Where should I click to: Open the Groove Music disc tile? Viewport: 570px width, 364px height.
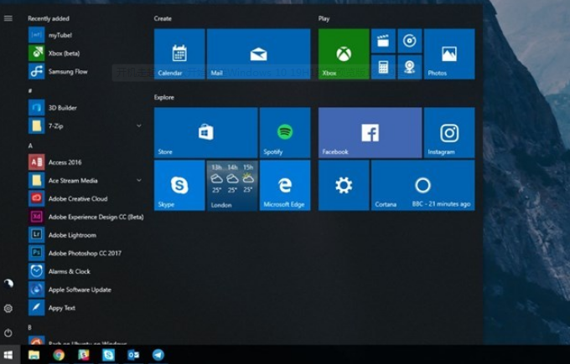(x=410, y=41)
